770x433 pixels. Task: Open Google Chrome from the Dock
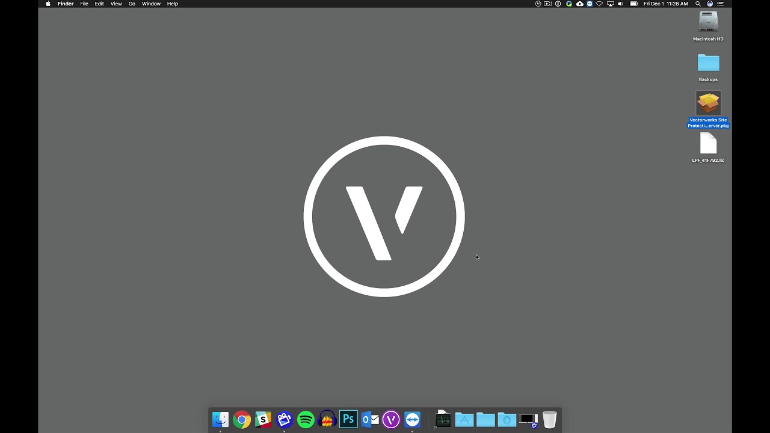click(241, 419)
